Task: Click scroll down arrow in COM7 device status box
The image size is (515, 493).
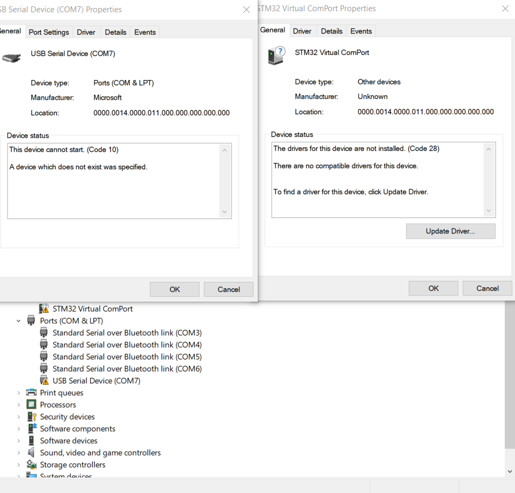Action: click(x=225, y=212)
